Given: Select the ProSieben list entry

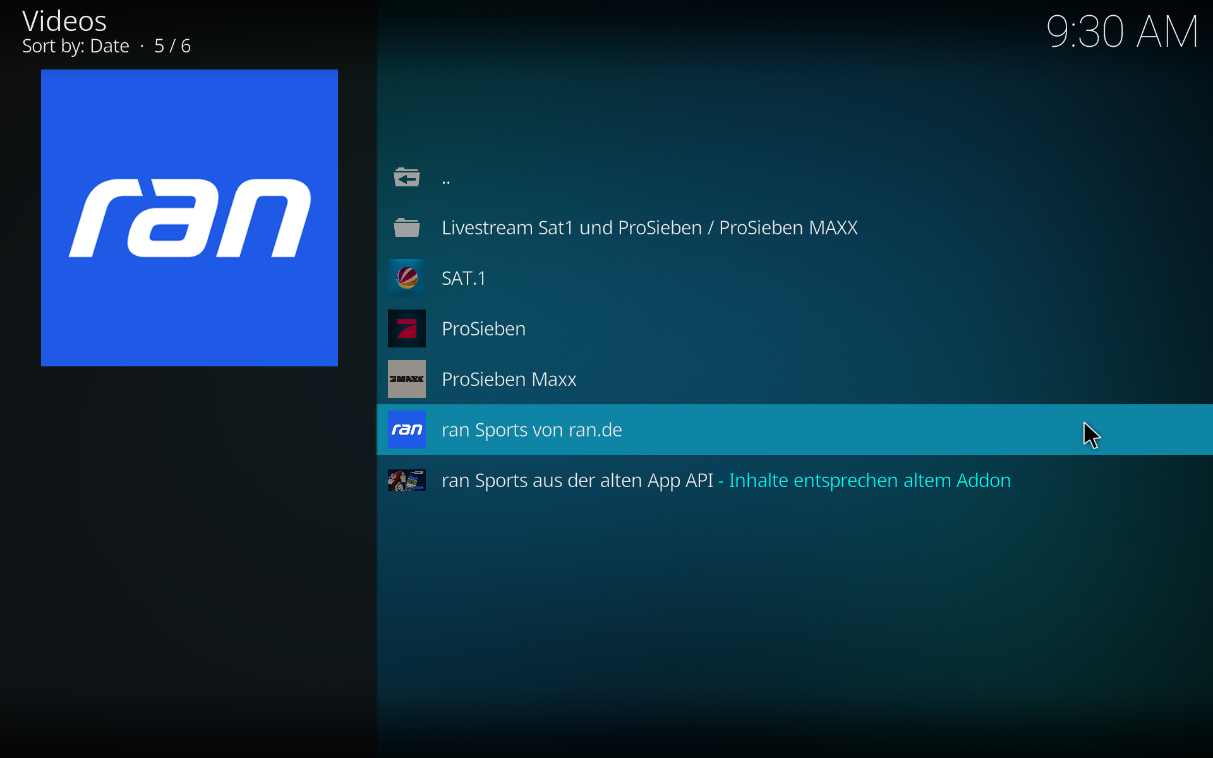Looking at the screenshot, I should (795, 328).
